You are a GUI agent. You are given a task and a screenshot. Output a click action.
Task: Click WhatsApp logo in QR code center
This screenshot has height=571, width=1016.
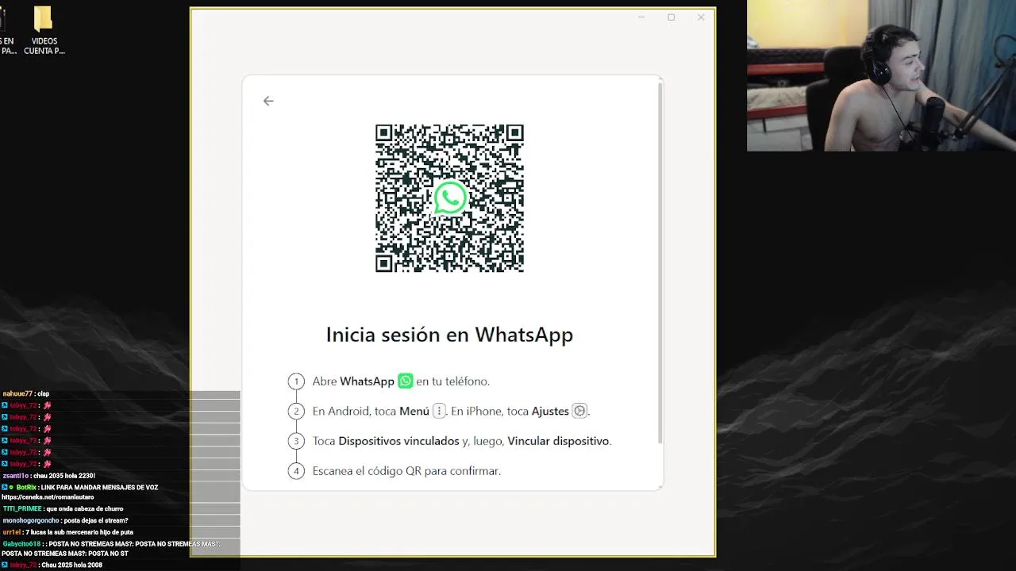tap(450, 198)
